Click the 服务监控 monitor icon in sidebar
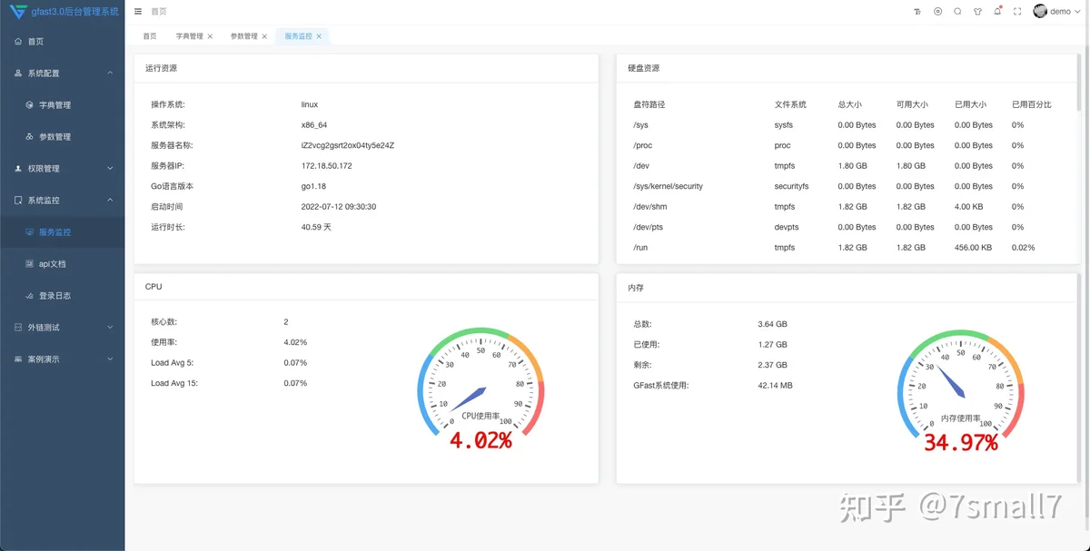This screenshot has height=551, width=1090. point(29,232)
